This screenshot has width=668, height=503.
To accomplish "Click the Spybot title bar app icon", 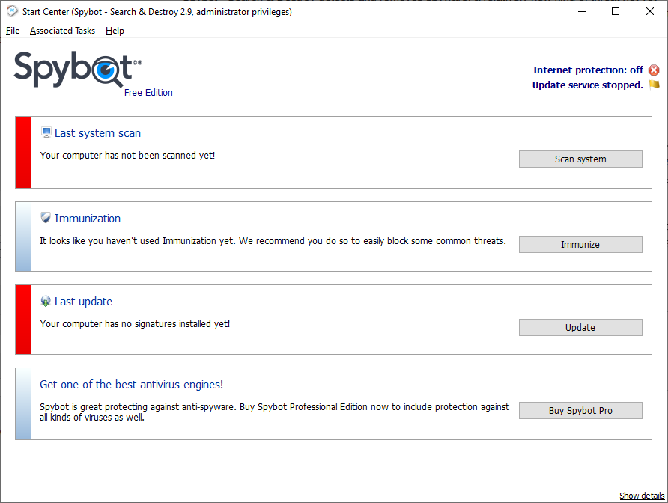I will [12, 11].
